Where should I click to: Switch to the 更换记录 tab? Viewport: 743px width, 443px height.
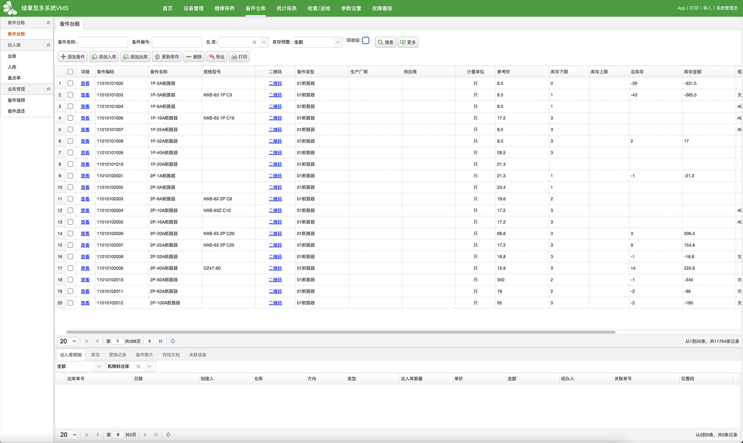click(118, 355)
